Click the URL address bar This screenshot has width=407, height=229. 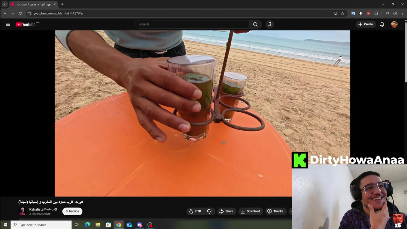click(x=181, y=13)
